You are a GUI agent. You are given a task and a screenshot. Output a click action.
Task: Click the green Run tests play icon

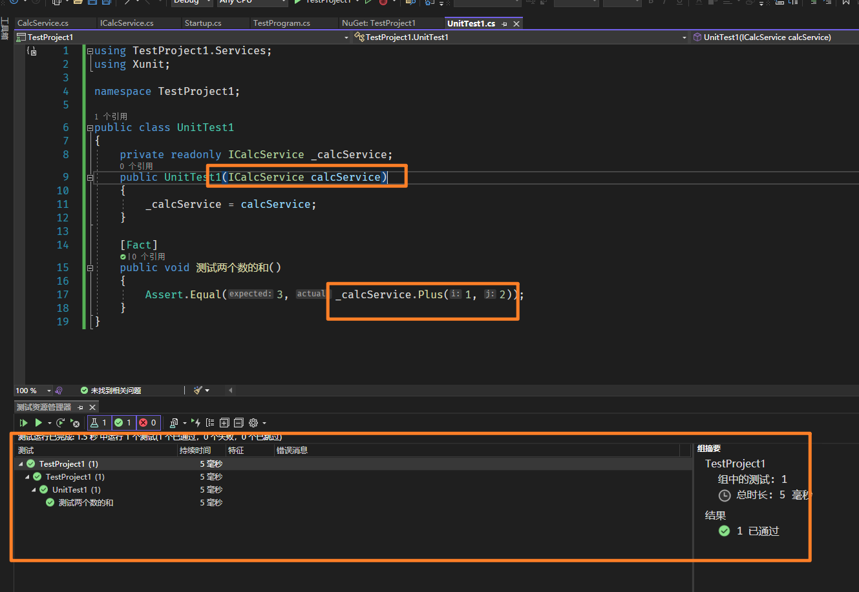(x=38, y=423)
